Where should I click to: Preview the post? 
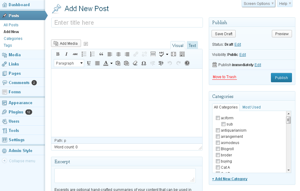(x=282, y=34)
